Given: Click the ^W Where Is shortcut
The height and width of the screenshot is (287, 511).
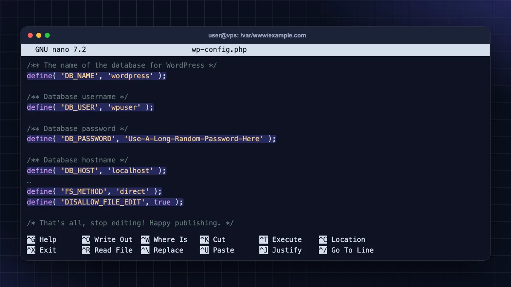Looking at the screenshot, I should coord(164,239).
